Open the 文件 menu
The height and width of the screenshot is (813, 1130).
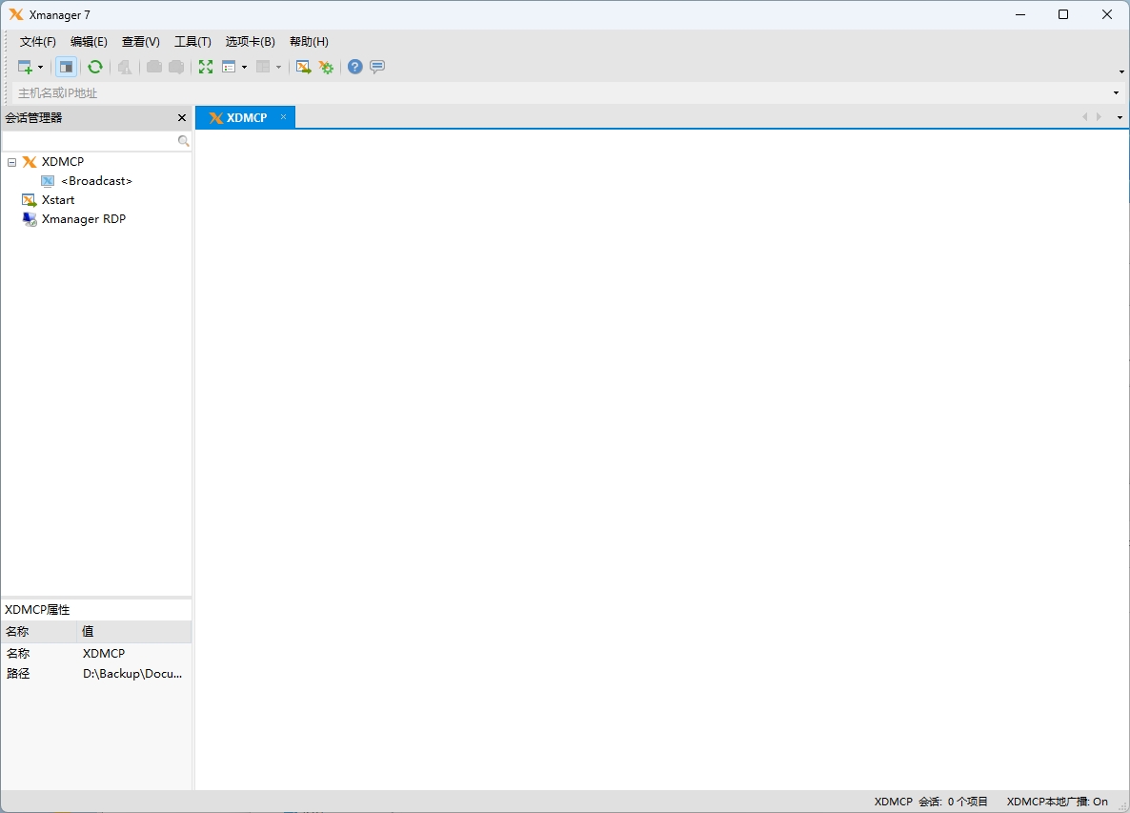[36, 41]
